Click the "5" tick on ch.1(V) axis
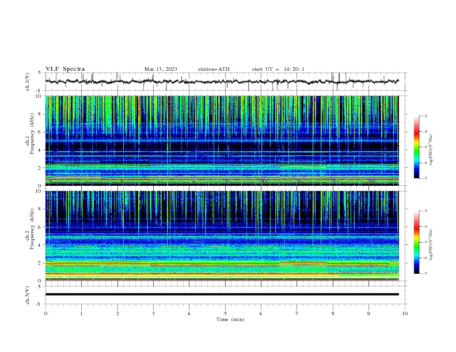 (39, 72)
